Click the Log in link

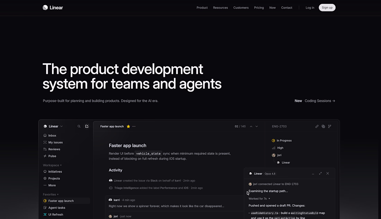point(310,8)
